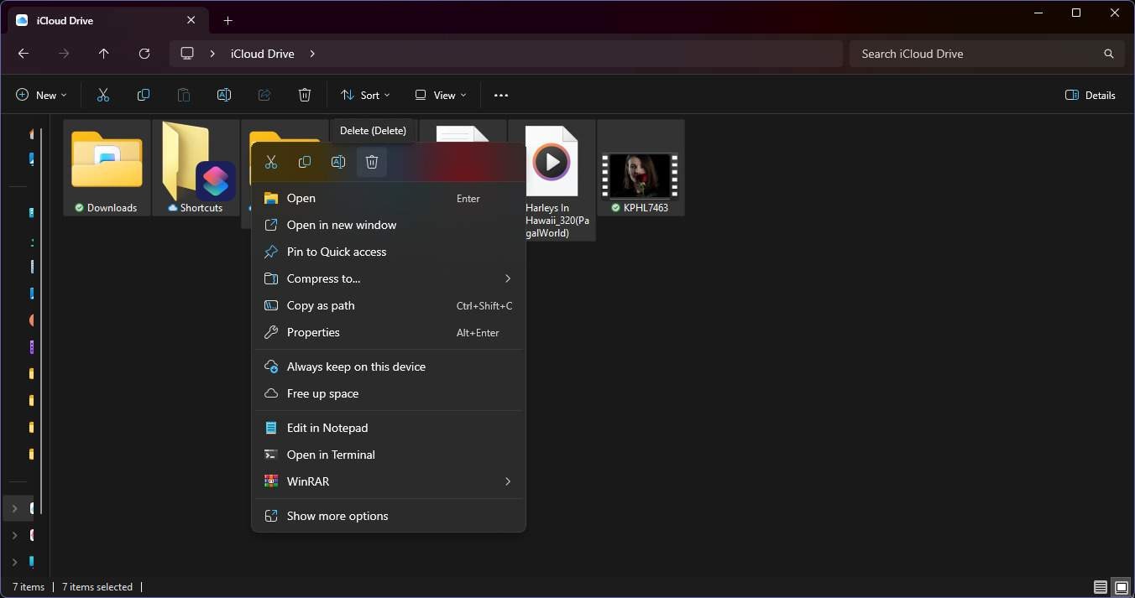Refresh the iCloud Drive folder
This screenshot has height=598, width=1135.
click(144, 54)
